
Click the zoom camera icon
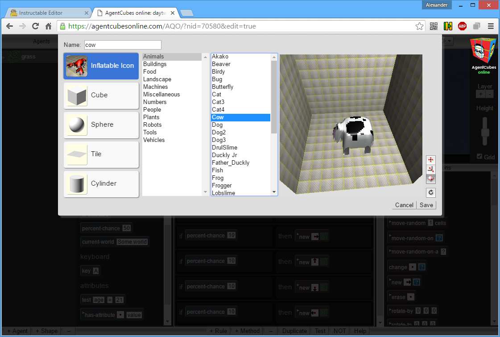click(430, 169)
